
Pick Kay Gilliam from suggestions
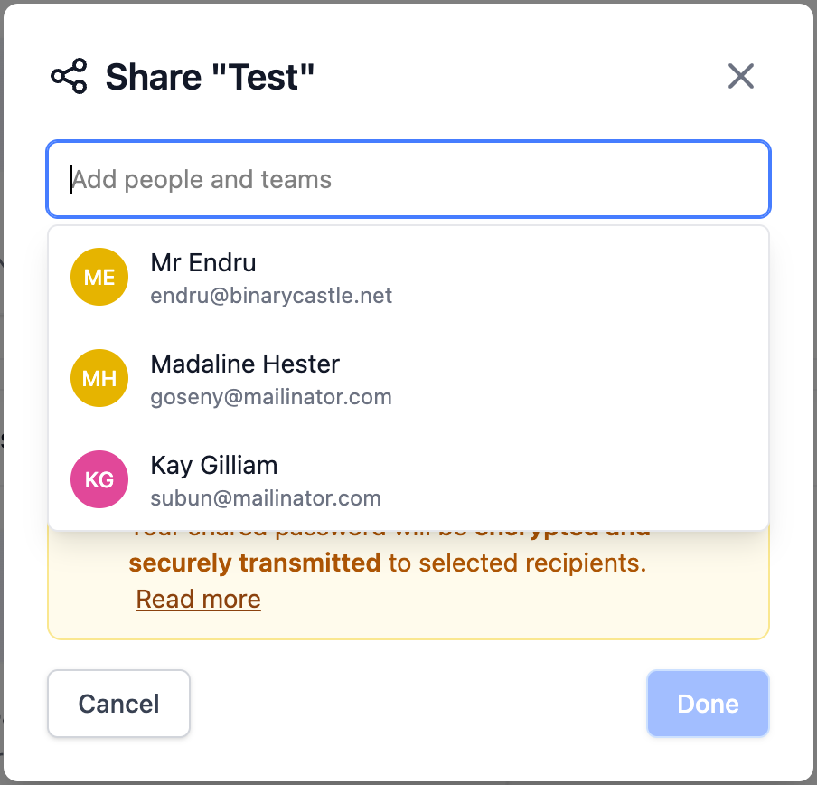[214, 466]
